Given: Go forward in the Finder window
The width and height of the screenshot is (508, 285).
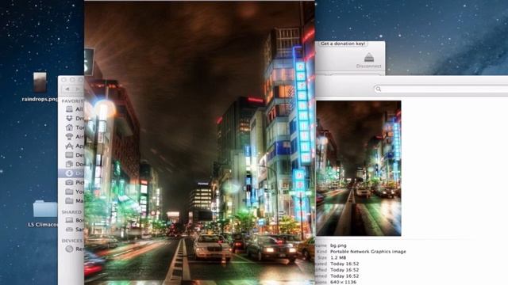Looking at the screenshot, I should [x=78, y=89].
